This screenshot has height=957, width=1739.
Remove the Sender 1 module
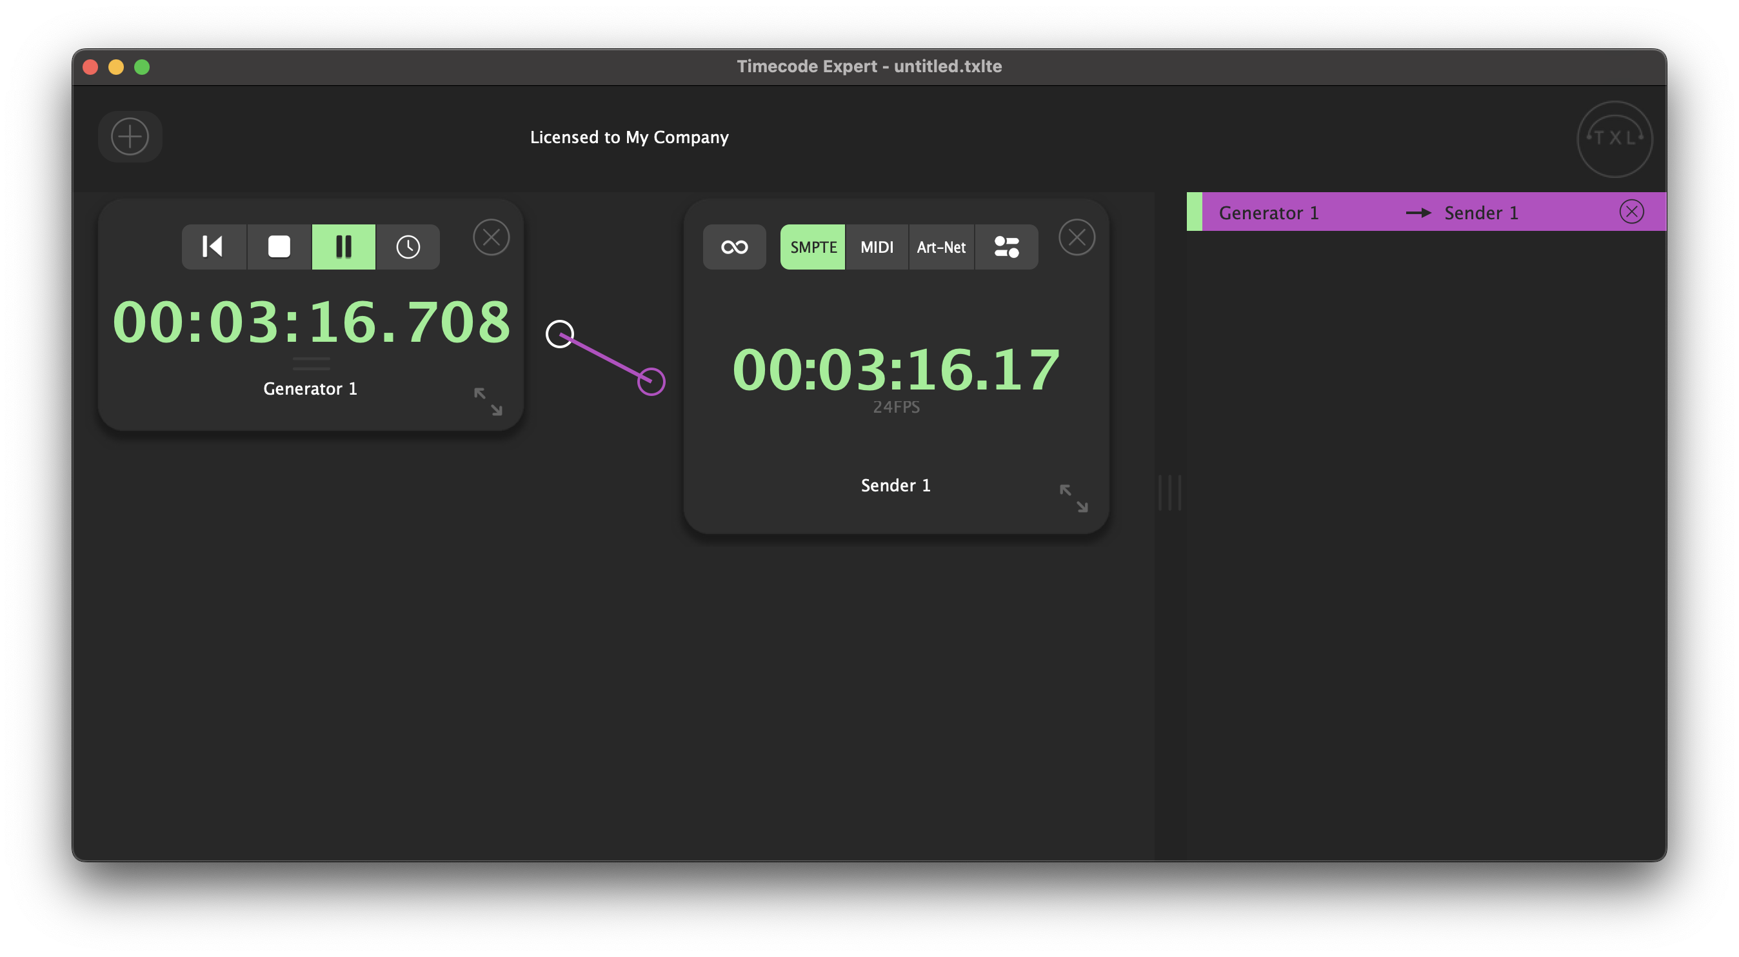click(1077, 237)
